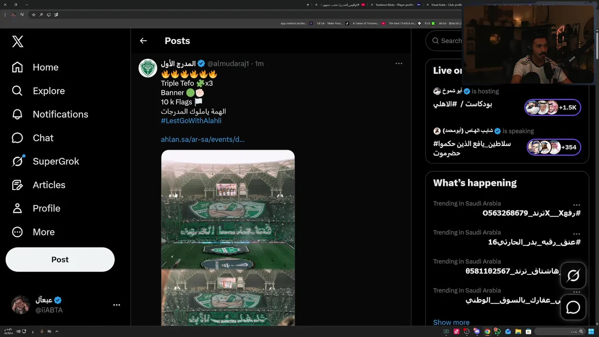Click the @iiABTA account avatar
This screenshot has height=337, width=599.
click(21, 305)
